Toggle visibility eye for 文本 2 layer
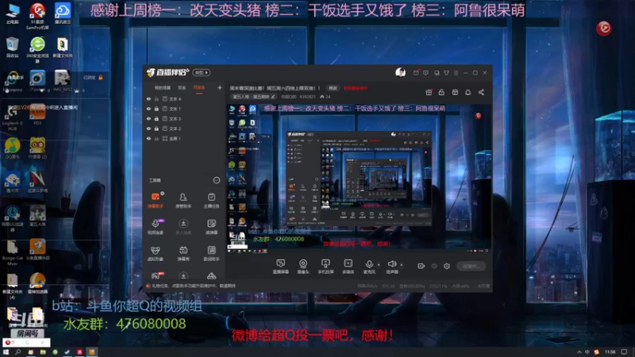 [x=148, y=129]
